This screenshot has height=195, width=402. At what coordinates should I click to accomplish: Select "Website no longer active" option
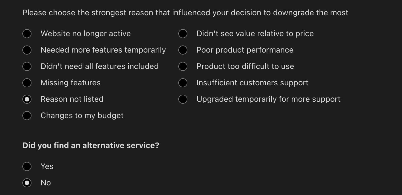pyautogui.click(x=27, y=33)
